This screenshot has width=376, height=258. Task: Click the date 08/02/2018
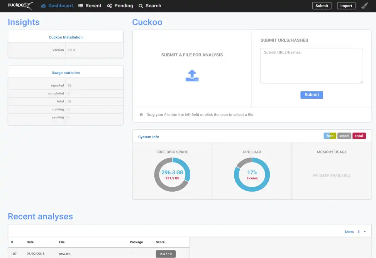point(36,254)
